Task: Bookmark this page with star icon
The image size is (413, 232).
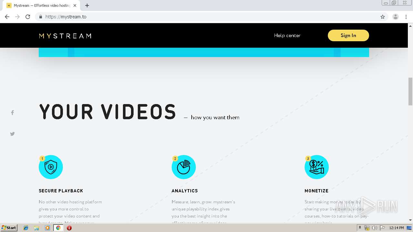Action: pos(383,17)
